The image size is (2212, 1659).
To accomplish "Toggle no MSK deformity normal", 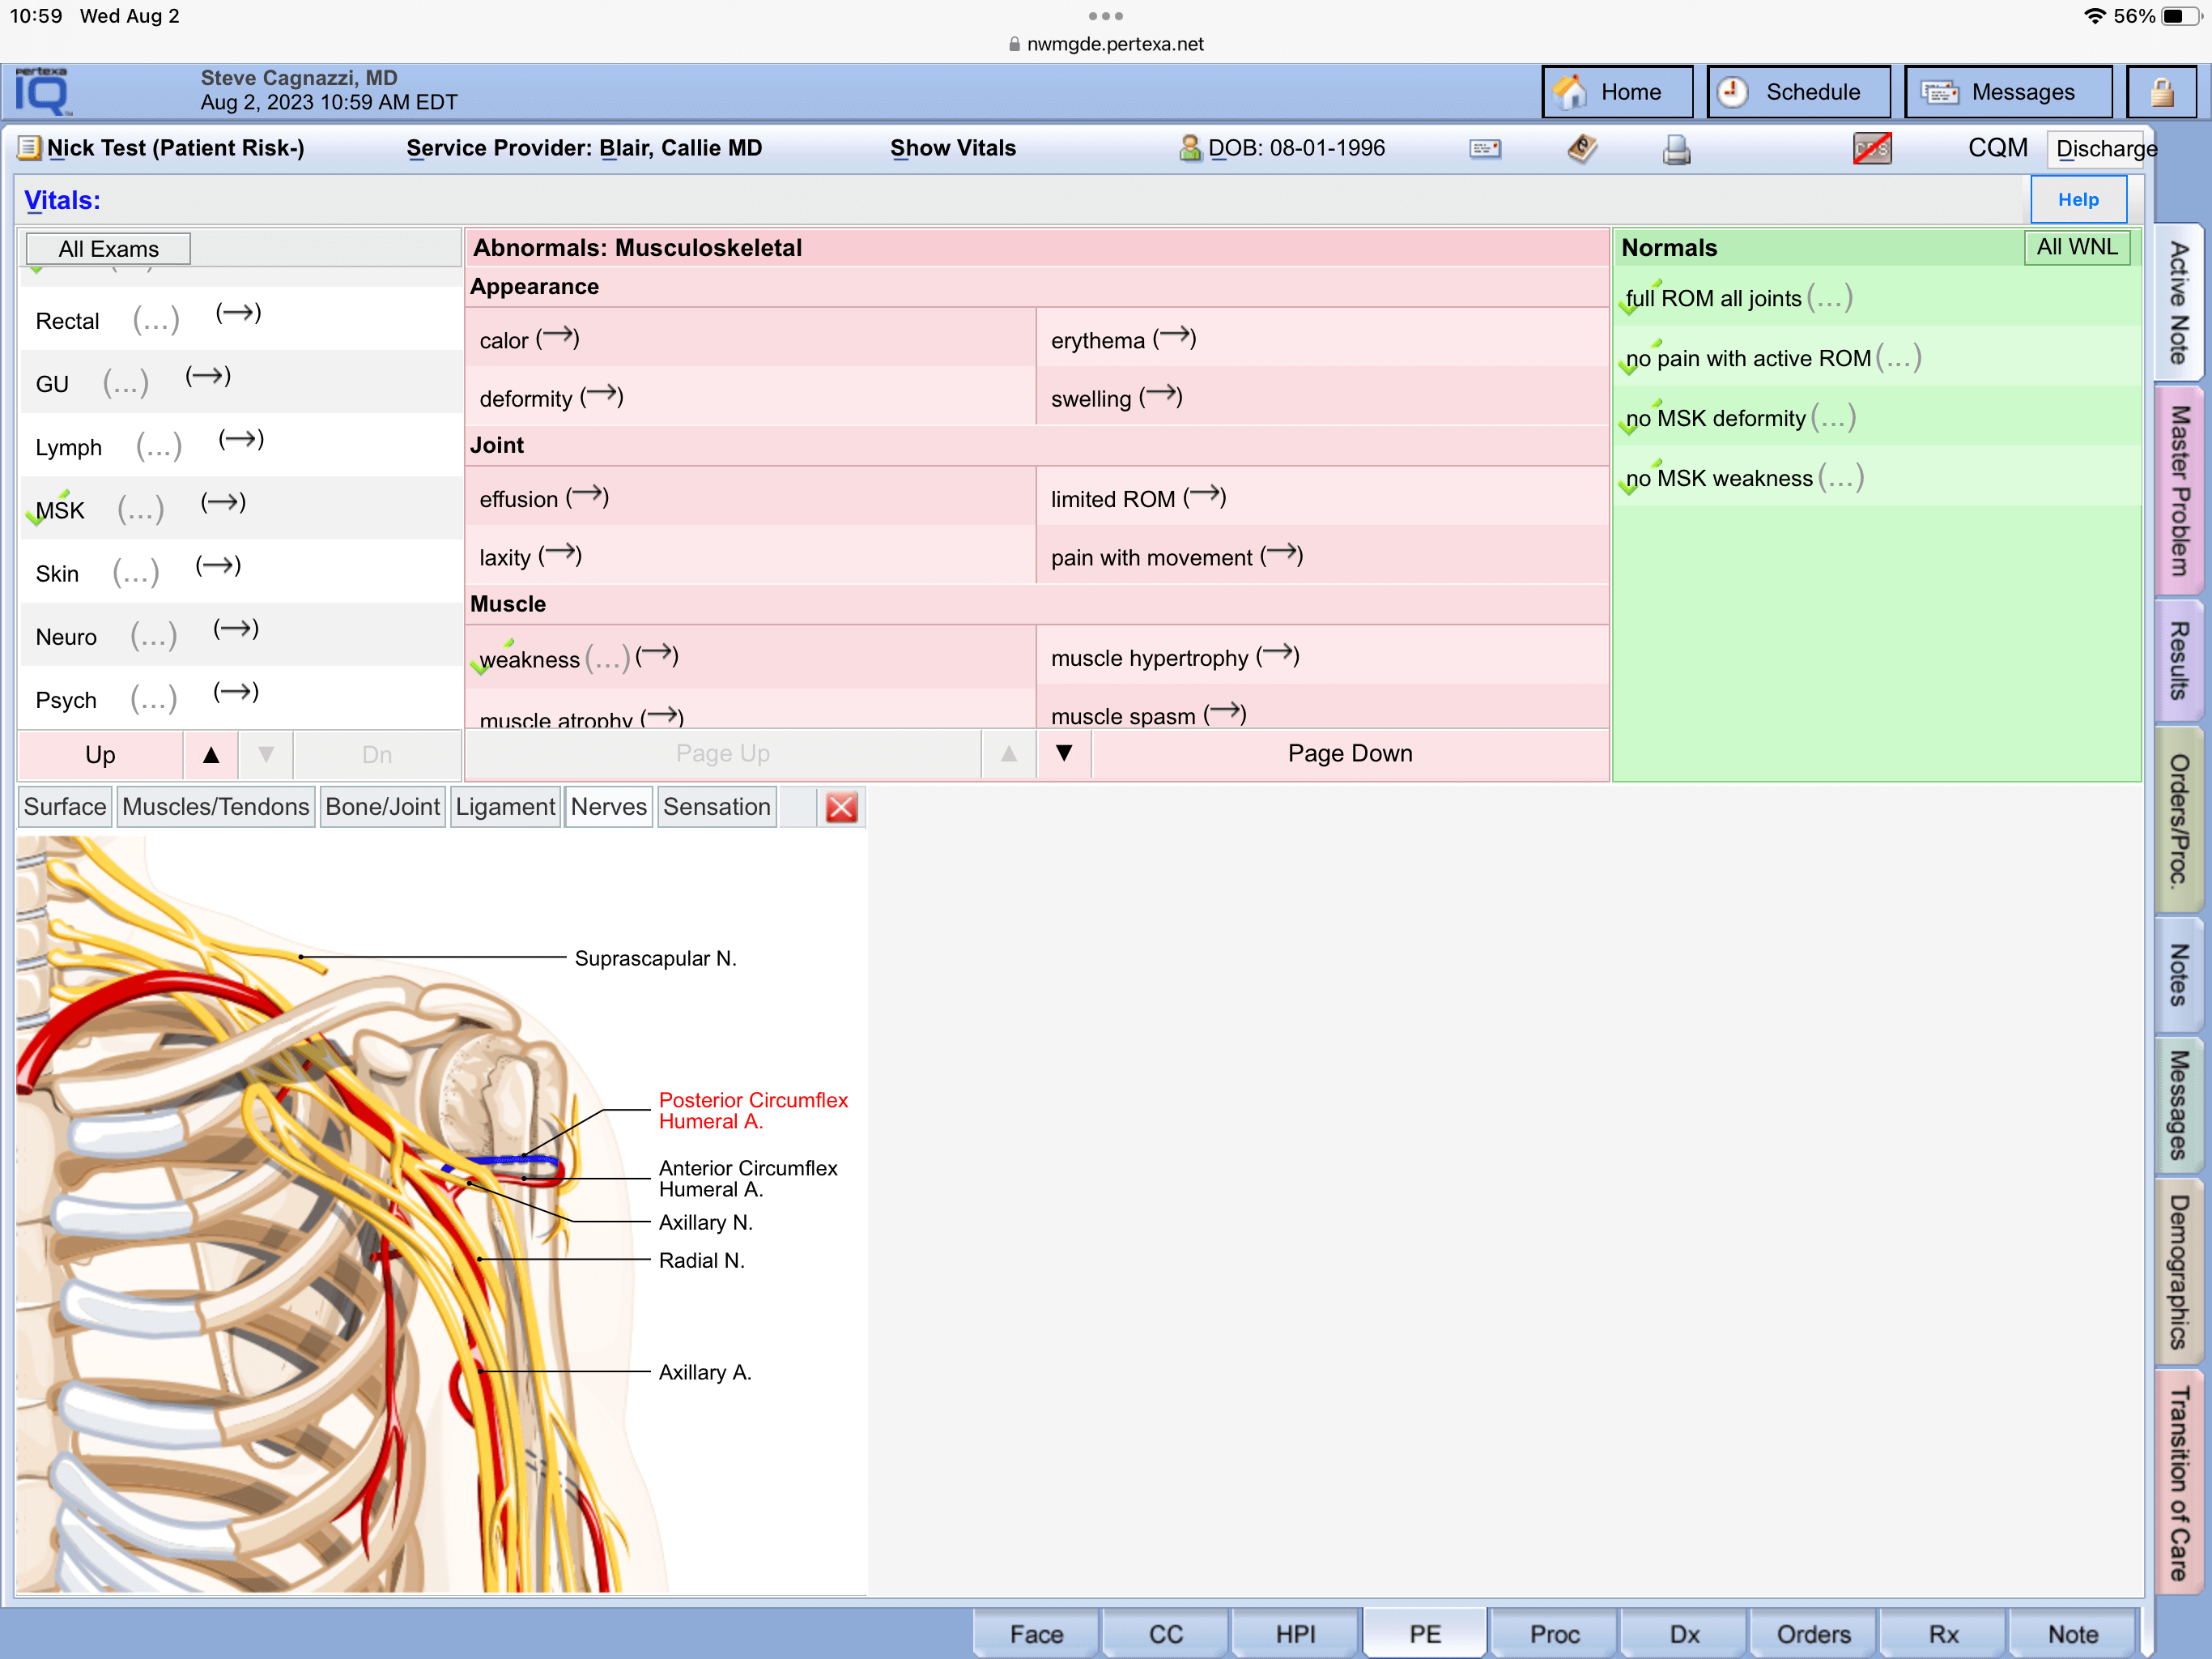I will tap(1715, 418).
